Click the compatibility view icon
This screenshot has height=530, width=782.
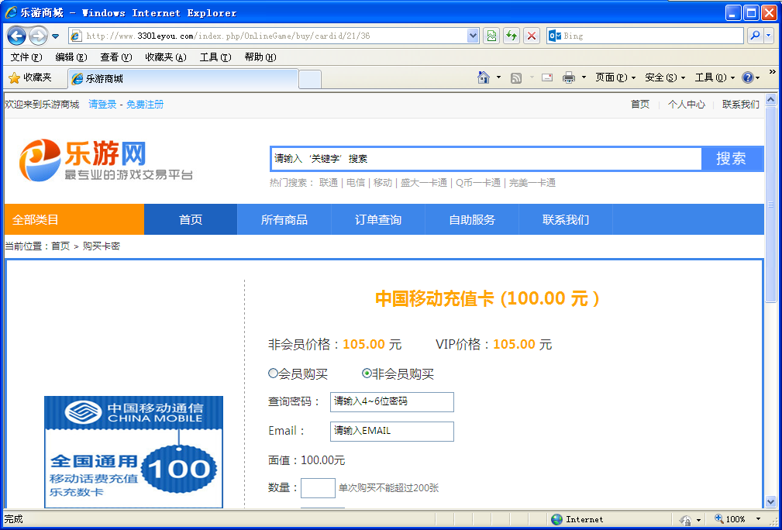pos(491,36)
